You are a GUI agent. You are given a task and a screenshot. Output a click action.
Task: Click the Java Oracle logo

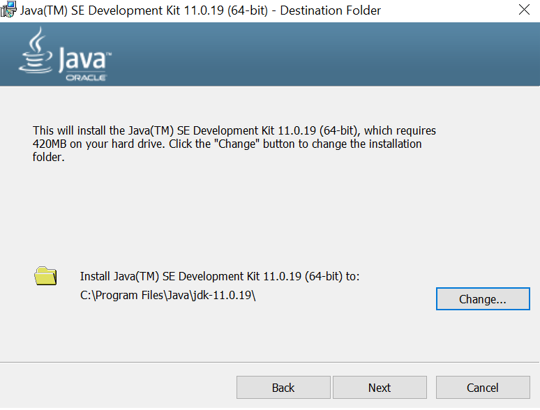click(66, 54)
